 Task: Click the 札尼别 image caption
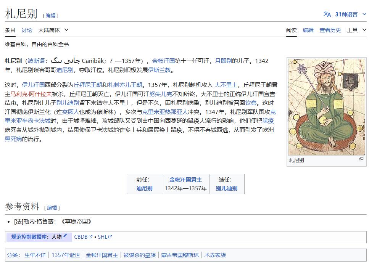point(296,160)
